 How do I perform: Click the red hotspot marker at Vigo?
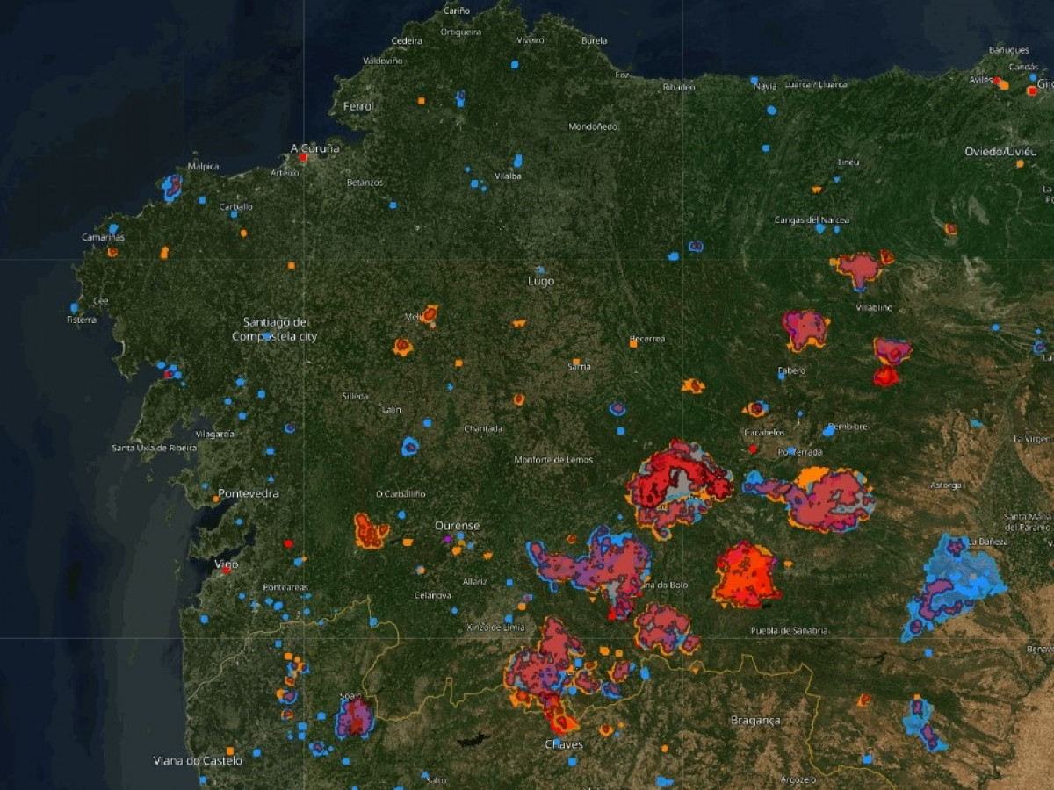coord(227,571)
